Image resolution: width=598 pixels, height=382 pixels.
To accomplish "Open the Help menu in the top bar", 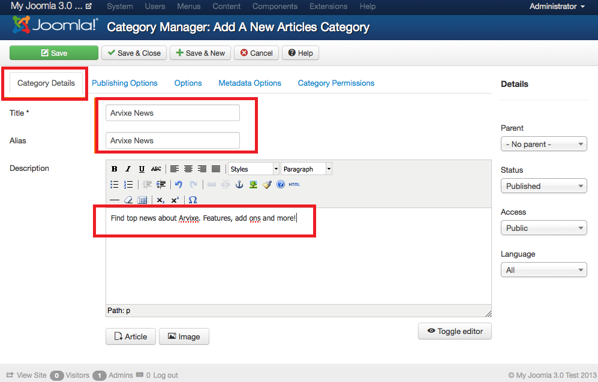I will (368, 6).
